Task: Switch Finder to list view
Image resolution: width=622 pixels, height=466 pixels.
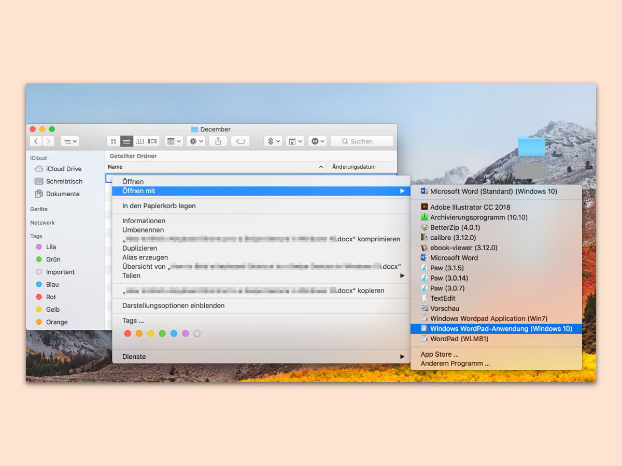Action: pos(126,141)
